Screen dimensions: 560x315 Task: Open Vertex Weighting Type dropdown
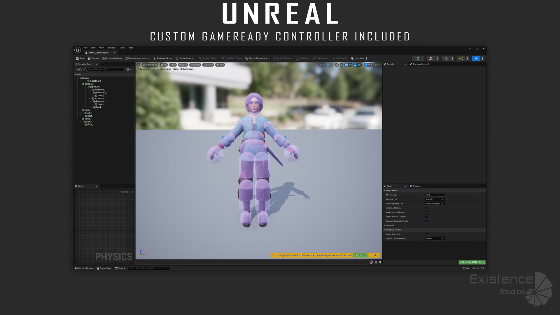[435, 204]
